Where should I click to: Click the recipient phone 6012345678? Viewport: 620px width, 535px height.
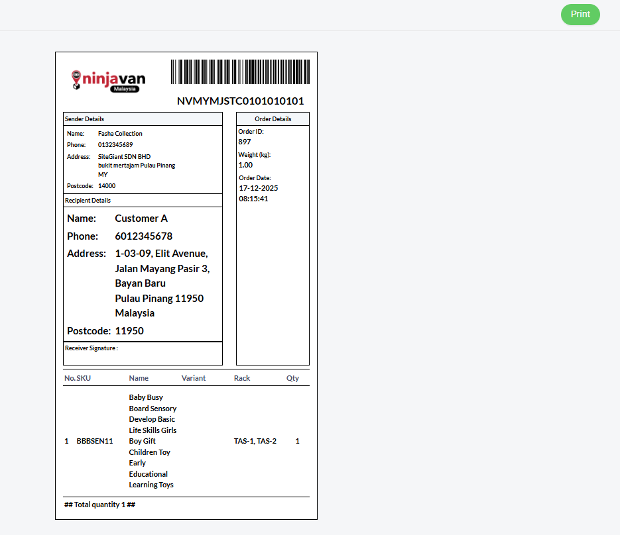144,236
